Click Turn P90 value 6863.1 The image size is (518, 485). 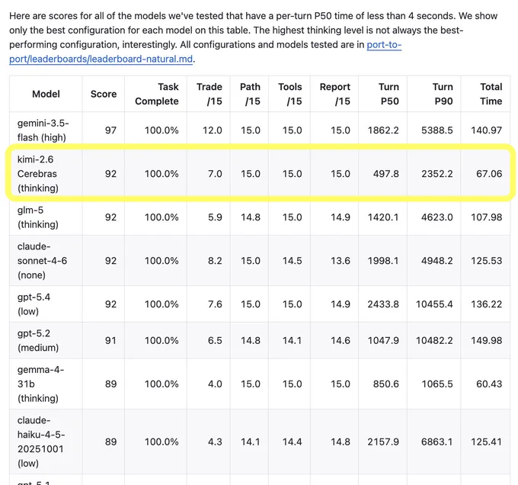[x=436, y=442]
